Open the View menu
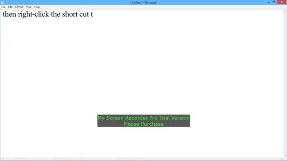The height and width of the screenshot is (161, 287). [x=29, y=7]
